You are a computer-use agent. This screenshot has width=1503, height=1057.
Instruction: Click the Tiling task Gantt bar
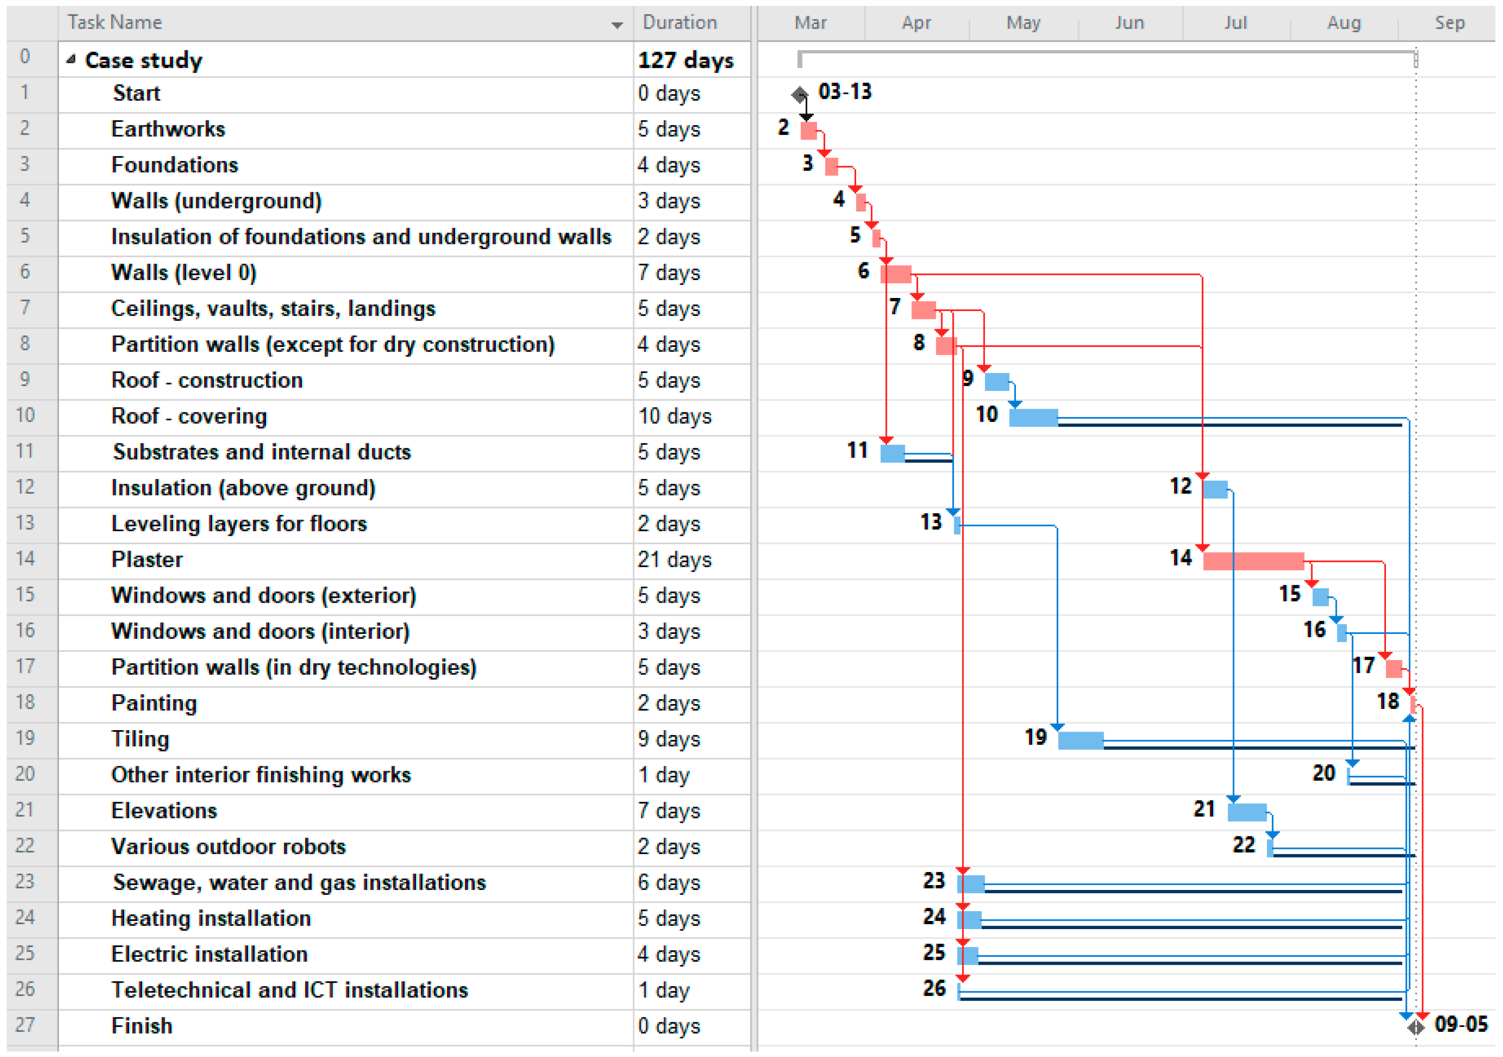[x=1080, y=740]
